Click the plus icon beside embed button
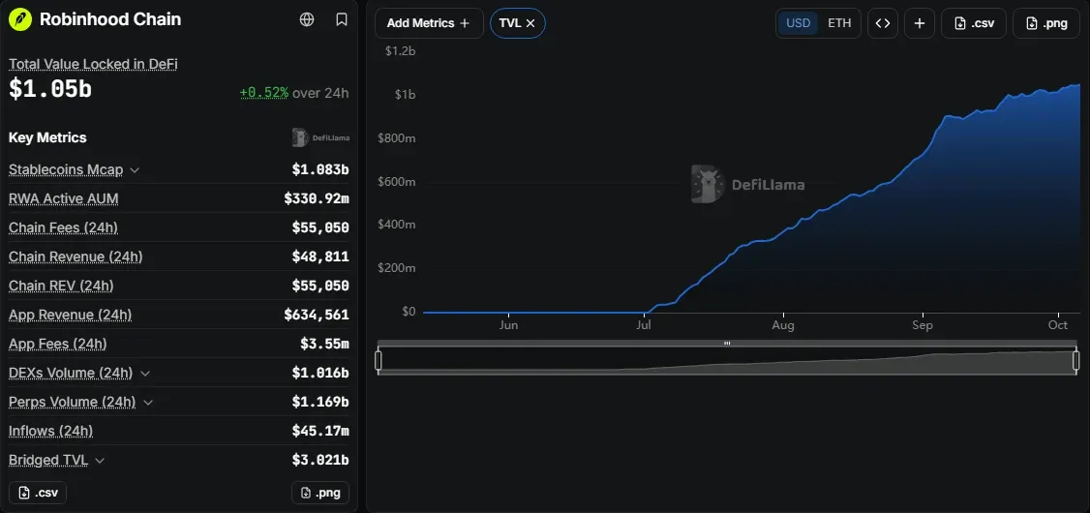 (919, 23)
